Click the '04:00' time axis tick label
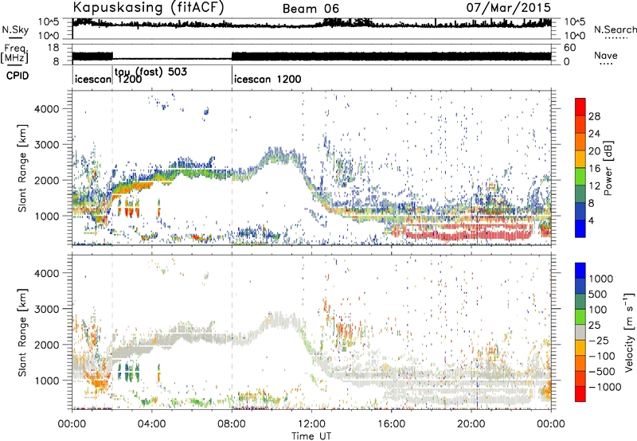The height and width of the screenshot is (441, 637). click(x=152, y=424)
